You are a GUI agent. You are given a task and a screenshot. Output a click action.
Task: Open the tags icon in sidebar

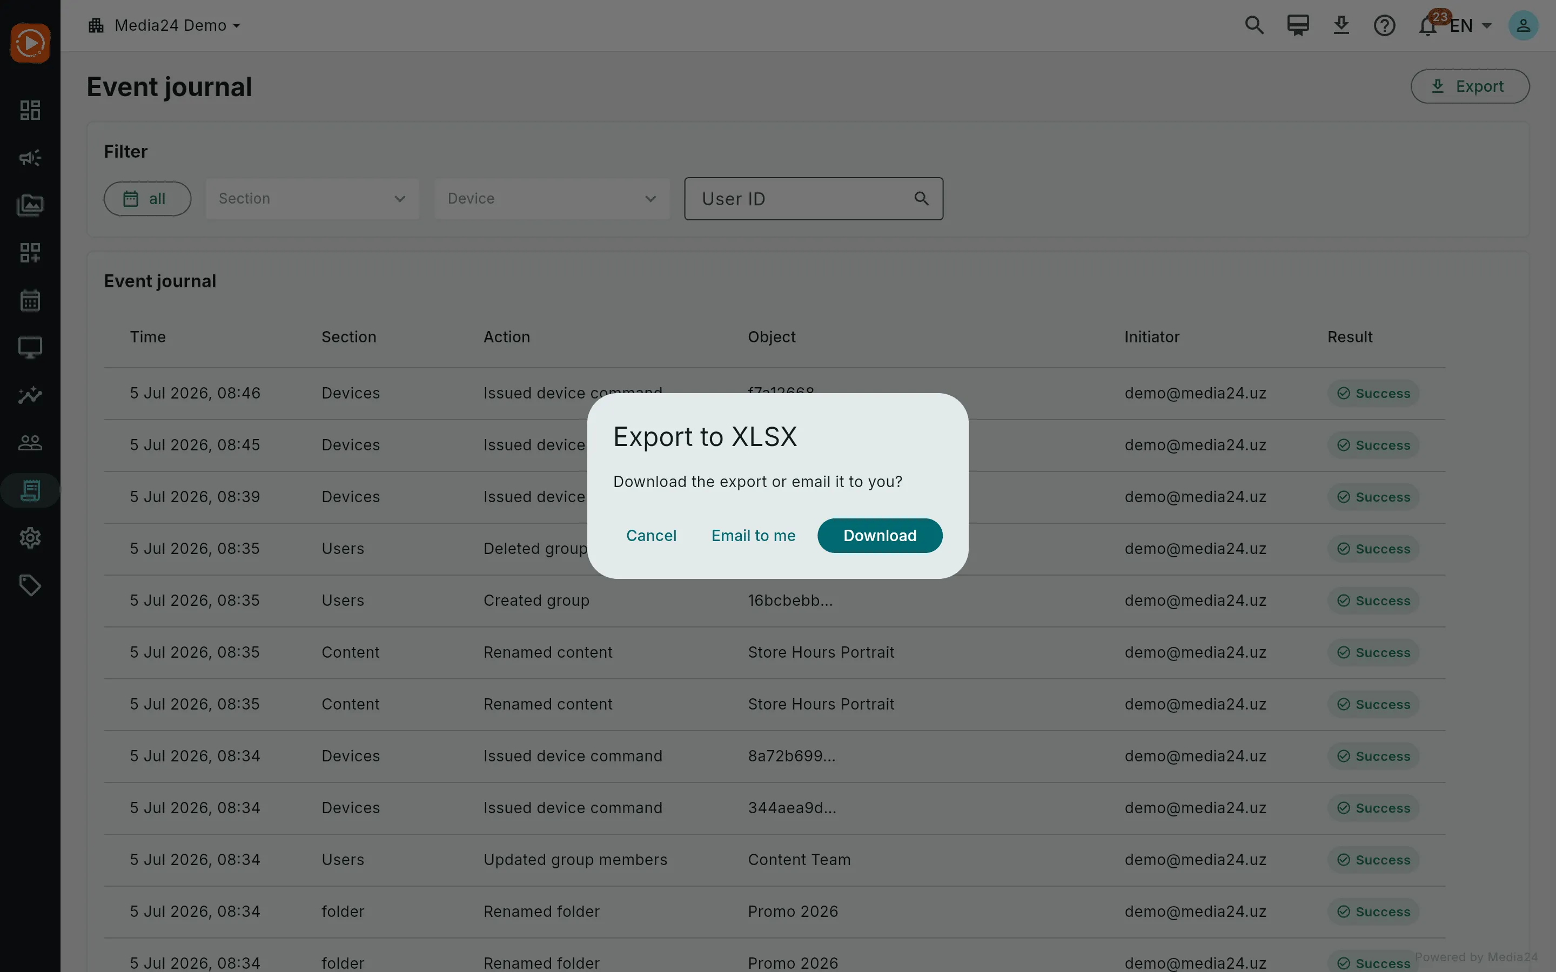[x=30, y=586]
